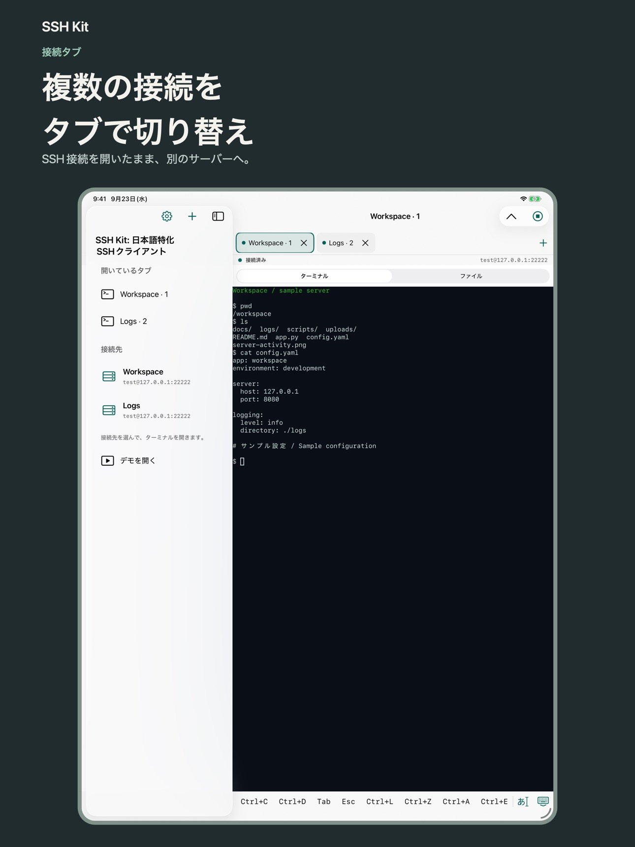This screenshot has width=635, height=847.
Task: Click the terminal icon beside Logs · 2
Action: point(107,321)
